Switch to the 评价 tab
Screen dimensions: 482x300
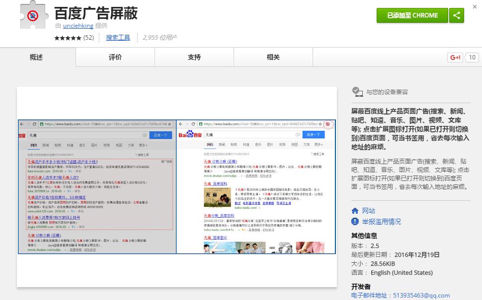115,58
